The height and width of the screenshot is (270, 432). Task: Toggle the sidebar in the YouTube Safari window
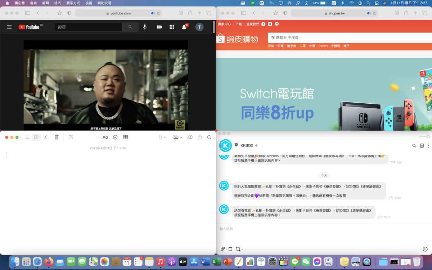click(27, 13)
